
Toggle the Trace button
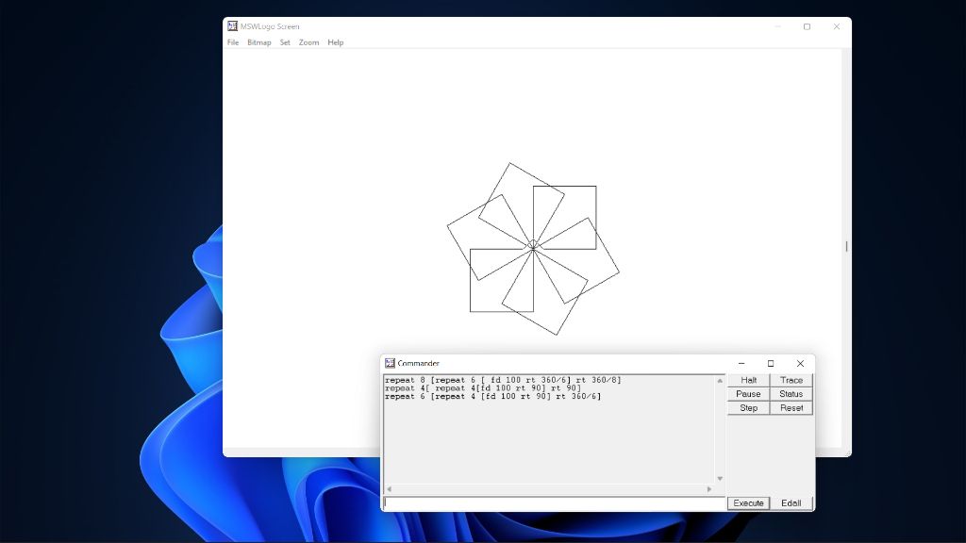coord(791,380)
